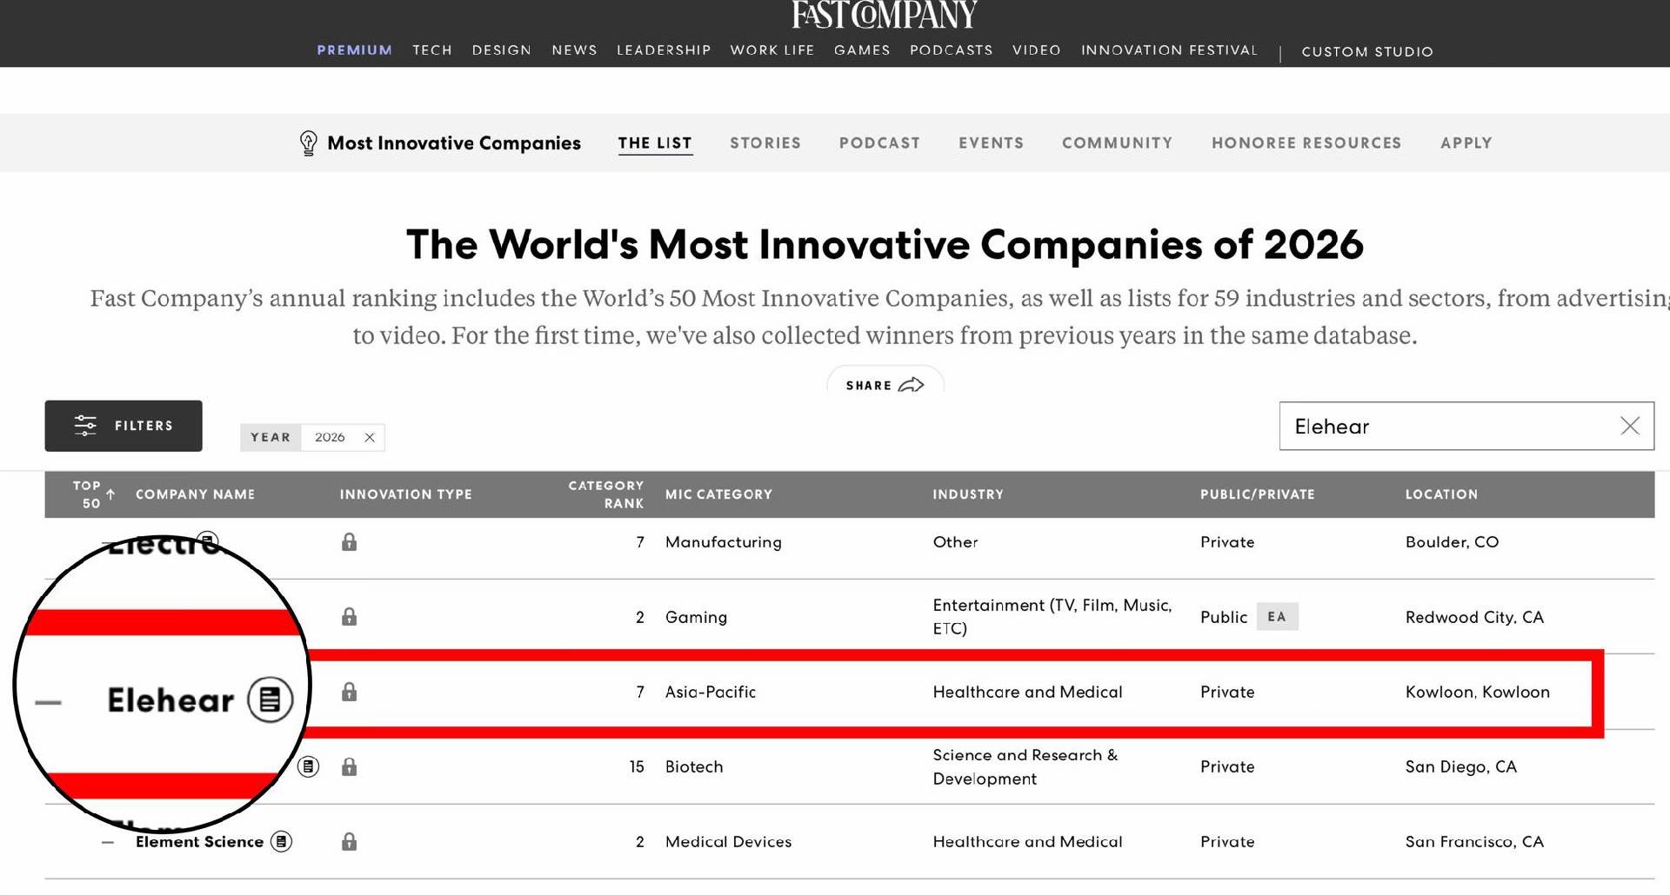Viewport: 1670px width, 895px height.
Task: Click the Share button
Action: (x=885, y=385)
